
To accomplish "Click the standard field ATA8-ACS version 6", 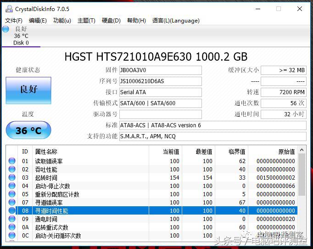I will pyautogui.click(x=213, y=125).
